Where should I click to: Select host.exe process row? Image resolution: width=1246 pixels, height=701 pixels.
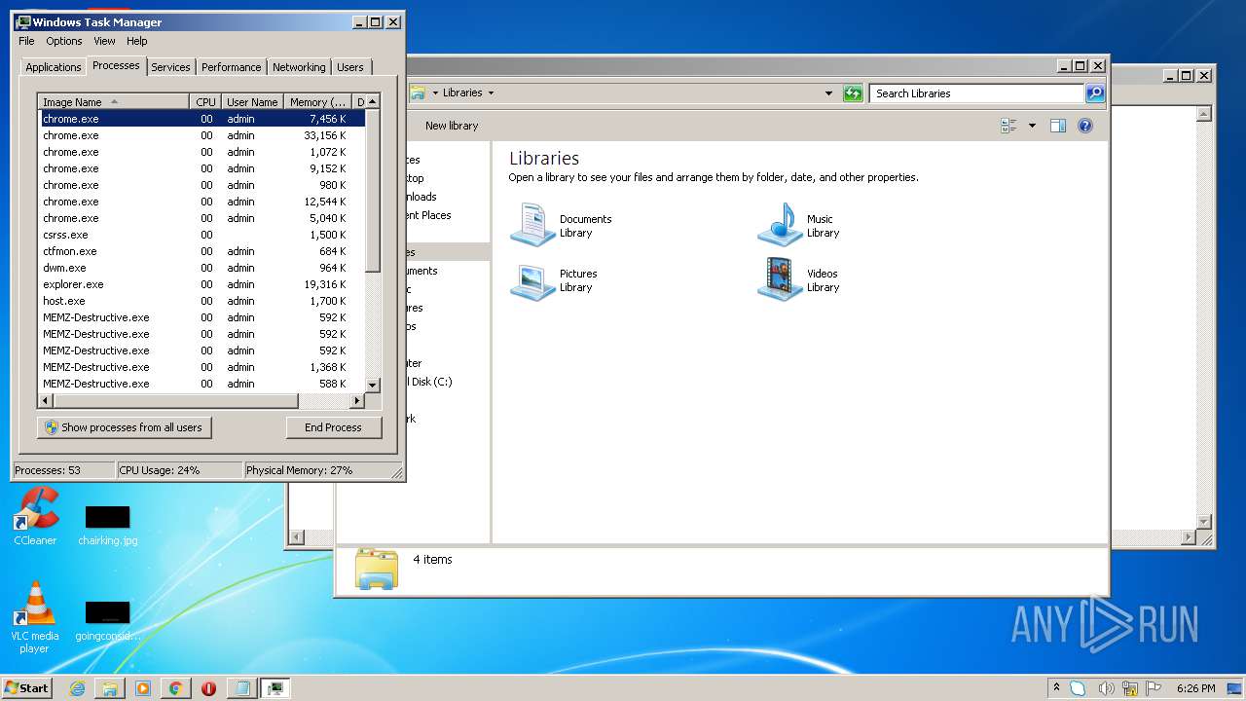click(x=202, y=301)
